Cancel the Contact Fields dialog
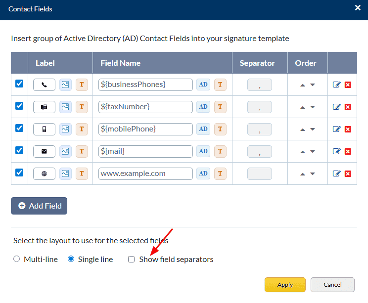368x303 pixels. (x=332, y=285)
